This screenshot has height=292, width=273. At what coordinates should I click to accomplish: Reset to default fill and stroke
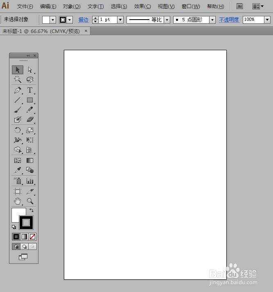pyautogui.click(x=14, y=227)
